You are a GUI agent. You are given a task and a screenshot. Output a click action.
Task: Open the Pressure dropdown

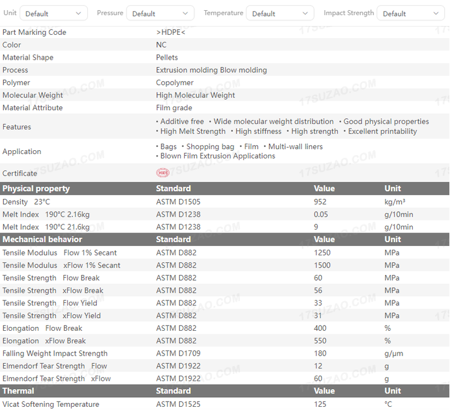click(x=160, y=13)
